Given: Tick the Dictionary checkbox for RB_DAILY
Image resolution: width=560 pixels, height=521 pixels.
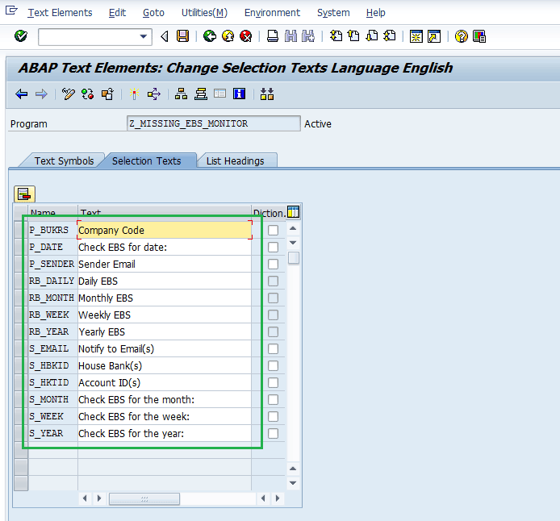Looking at the screenshot, I should [x=274, y=281].
